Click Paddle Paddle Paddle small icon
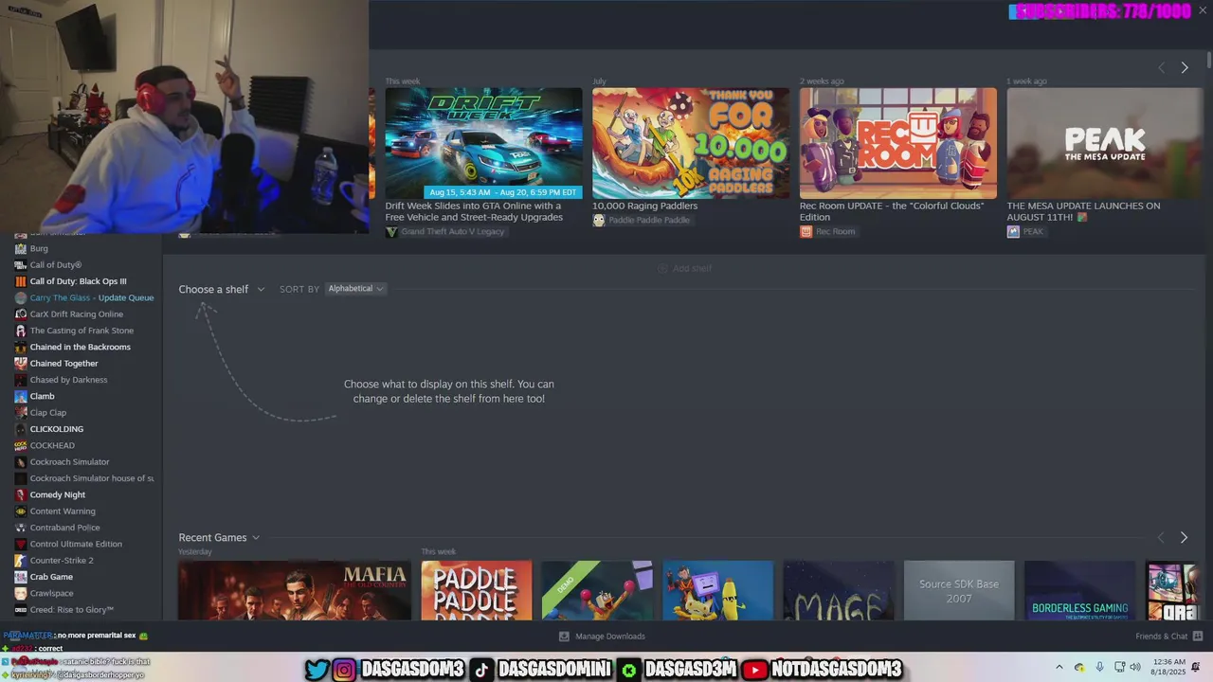 (x=599, y=221)
